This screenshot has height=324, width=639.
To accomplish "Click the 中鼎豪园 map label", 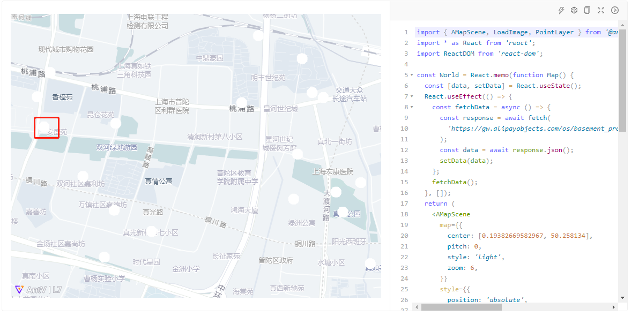I will coord(210,58).
